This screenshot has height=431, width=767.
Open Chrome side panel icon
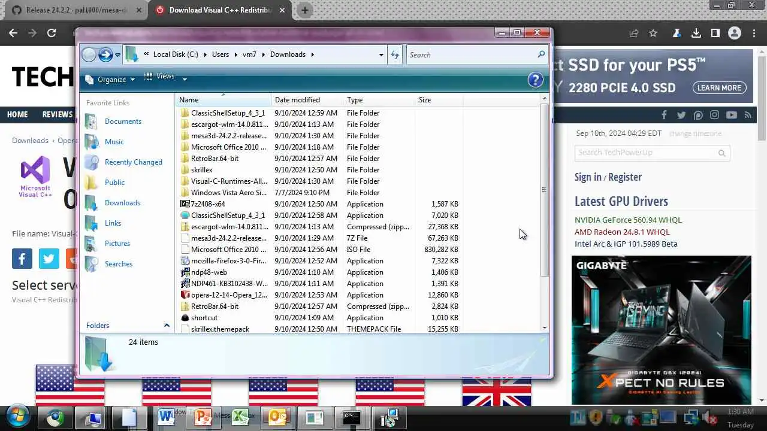click(715, 34)
